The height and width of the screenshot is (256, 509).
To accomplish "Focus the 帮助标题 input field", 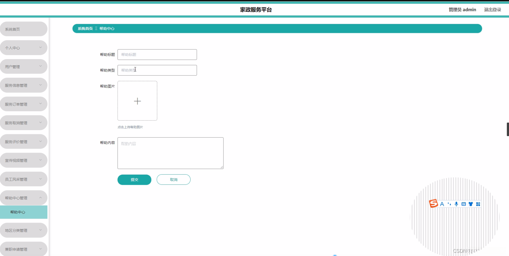I will pos(157,54).
